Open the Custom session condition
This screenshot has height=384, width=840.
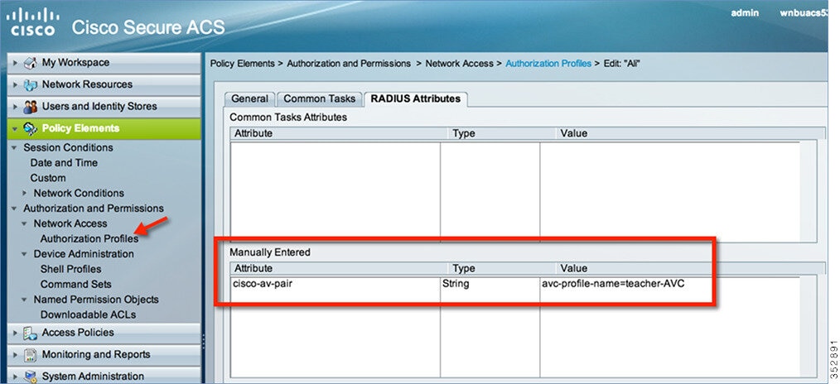click(x=48, y=178)
